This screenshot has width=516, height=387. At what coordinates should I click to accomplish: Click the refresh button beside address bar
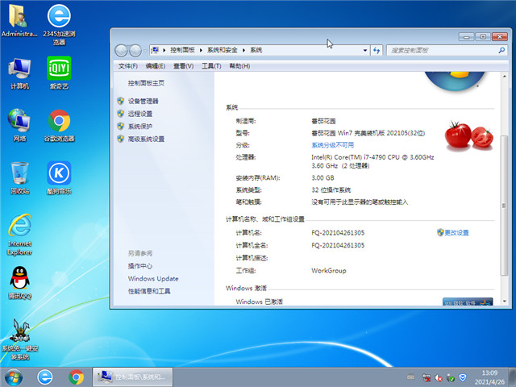click(377, 50)
